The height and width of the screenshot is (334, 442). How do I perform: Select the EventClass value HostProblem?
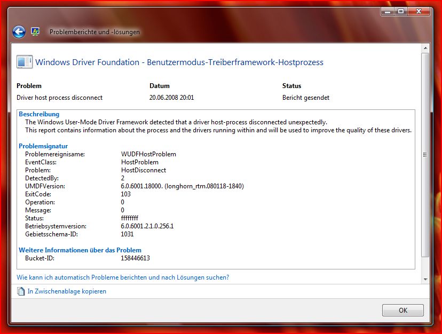point(139,162)
